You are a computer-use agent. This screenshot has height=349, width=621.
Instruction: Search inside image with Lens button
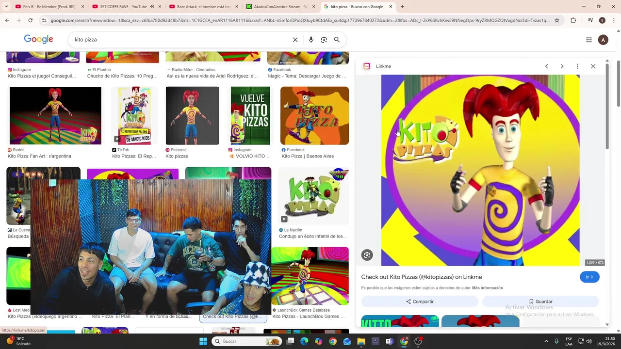tap(367, 255)
